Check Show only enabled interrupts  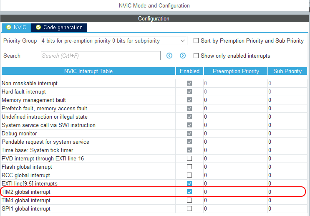click(x=196, y=56)
